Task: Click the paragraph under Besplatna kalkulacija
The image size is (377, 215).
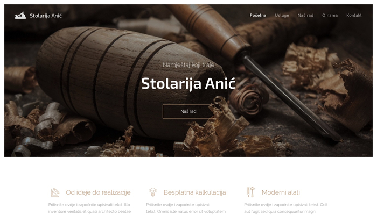Action: click(x=186, y=208)
